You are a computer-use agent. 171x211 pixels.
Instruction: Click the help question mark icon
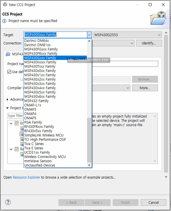8,202
